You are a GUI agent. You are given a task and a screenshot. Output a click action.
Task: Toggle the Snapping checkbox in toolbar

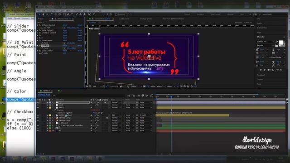point(116,14)
